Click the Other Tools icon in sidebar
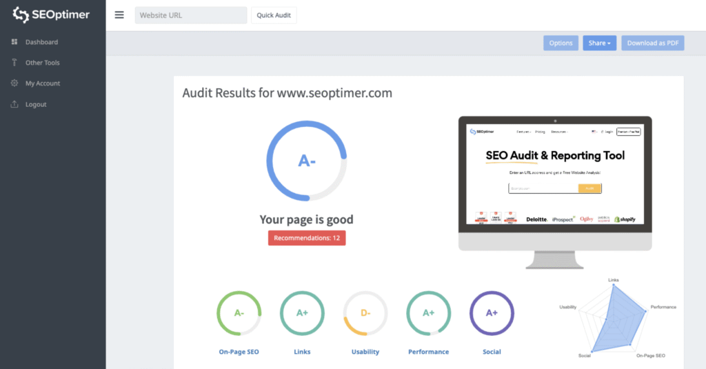This screenshot has width=706, height=369. click(14, 63)
